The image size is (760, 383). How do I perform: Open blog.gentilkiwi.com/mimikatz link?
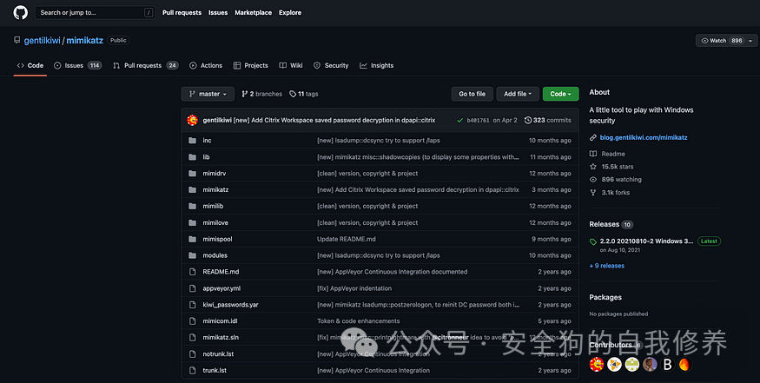644,138
